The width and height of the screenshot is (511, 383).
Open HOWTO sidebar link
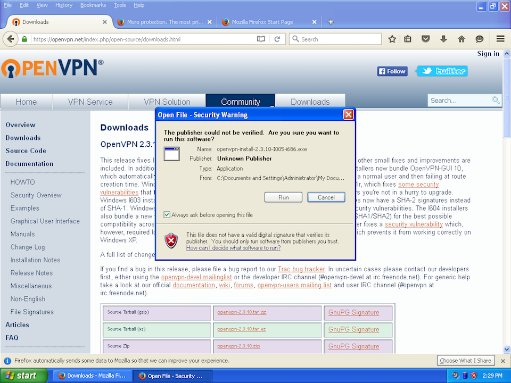point(22,182)
